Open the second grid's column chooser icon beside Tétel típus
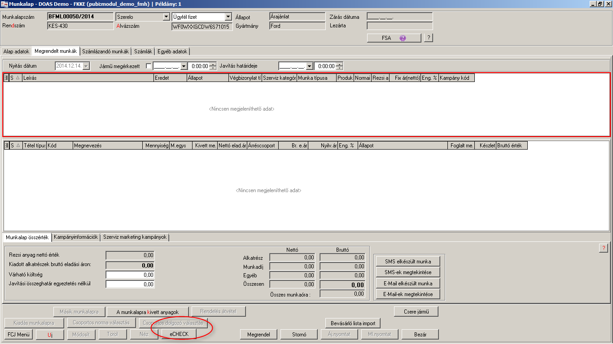Screen dimensions: 613x344 (x=6, y=146)
